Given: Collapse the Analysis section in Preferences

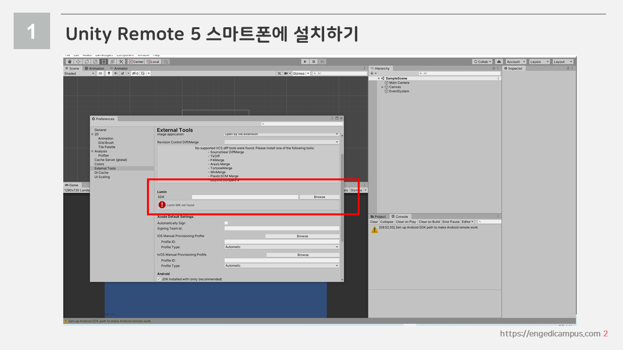Looking at the screenshot, I should [x=92, y=151].
